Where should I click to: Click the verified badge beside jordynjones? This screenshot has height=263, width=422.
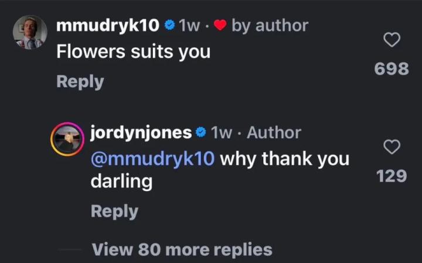pos(201,132)
